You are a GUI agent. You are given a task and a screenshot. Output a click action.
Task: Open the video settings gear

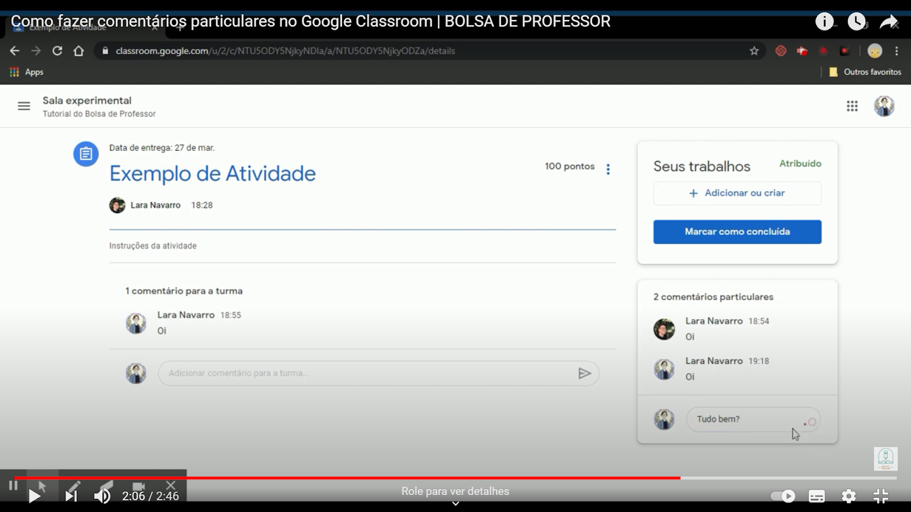click(848, 496)
